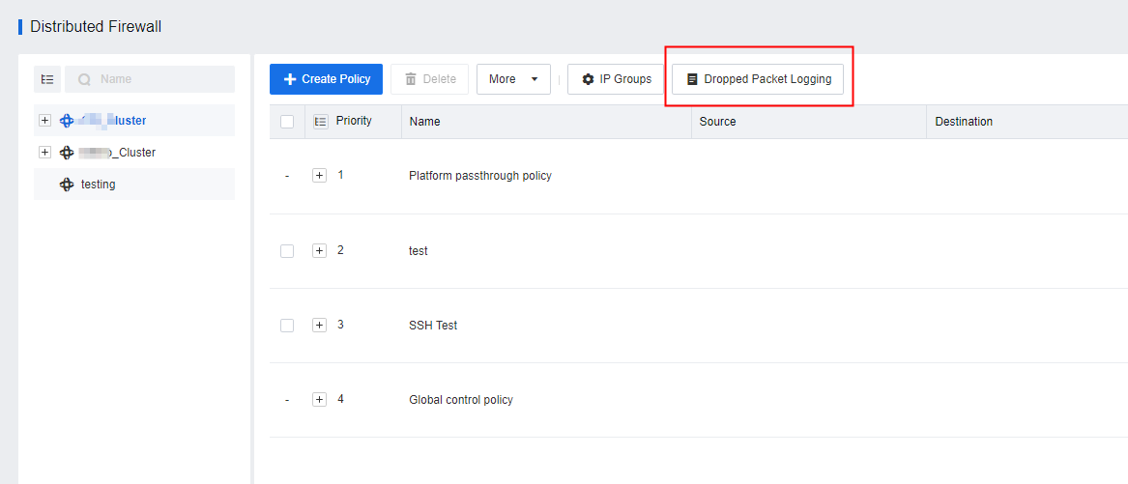Click the trash icon on Delete
The image size is (1128, 484).
(411, 79)
